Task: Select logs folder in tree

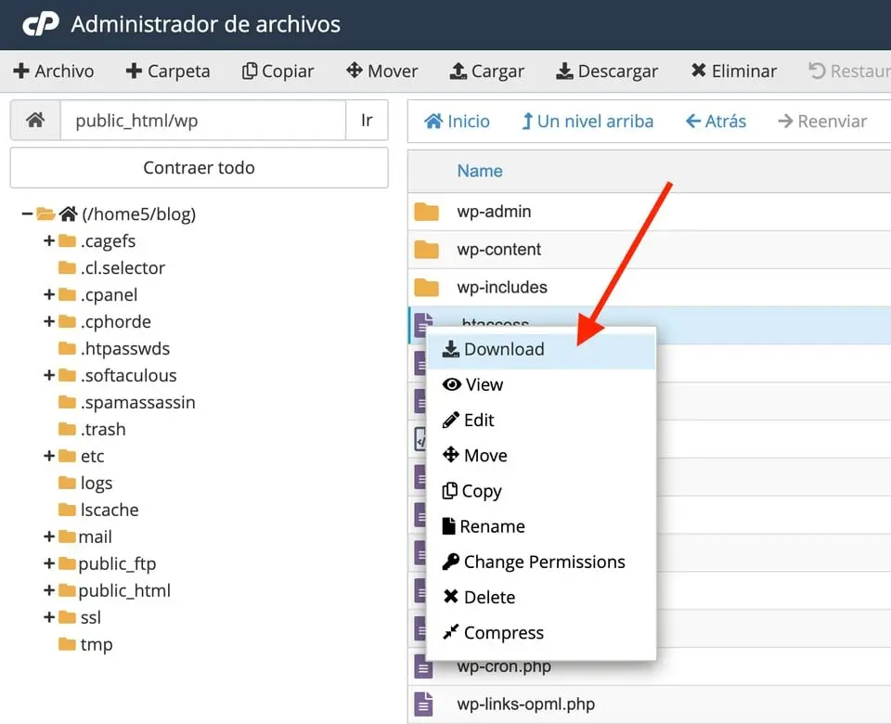Action: pyautogui.click(x=97, y=483)
